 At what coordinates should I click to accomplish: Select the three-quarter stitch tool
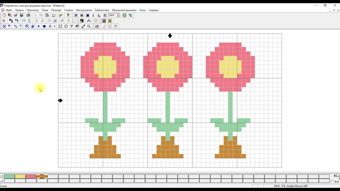click(10, 26)
